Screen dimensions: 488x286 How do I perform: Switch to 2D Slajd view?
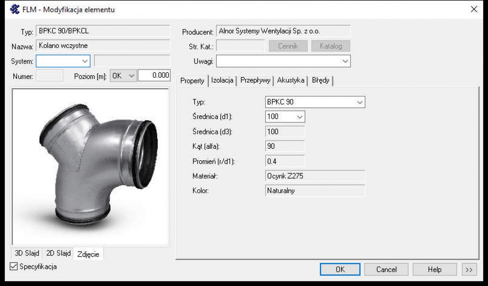pos(58,253)
